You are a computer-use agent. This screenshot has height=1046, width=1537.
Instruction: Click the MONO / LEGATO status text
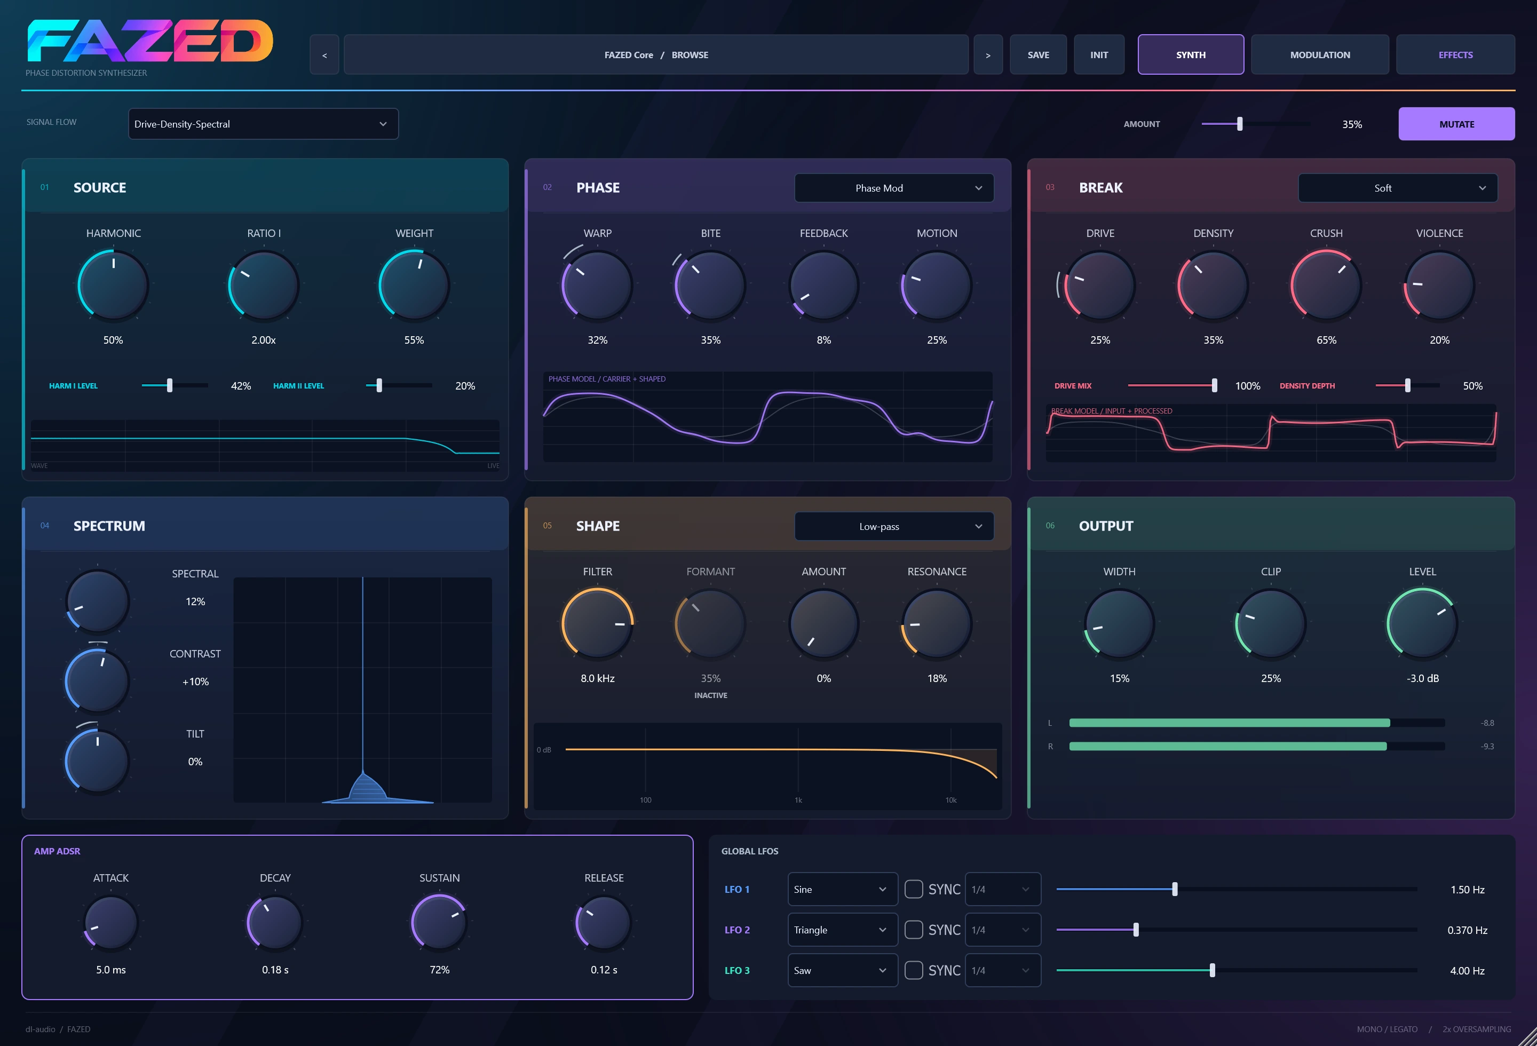tap(1387, 1029)
